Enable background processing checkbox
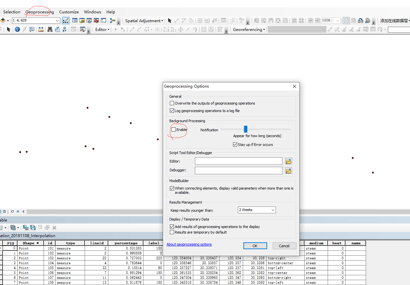 click(174, 130)
